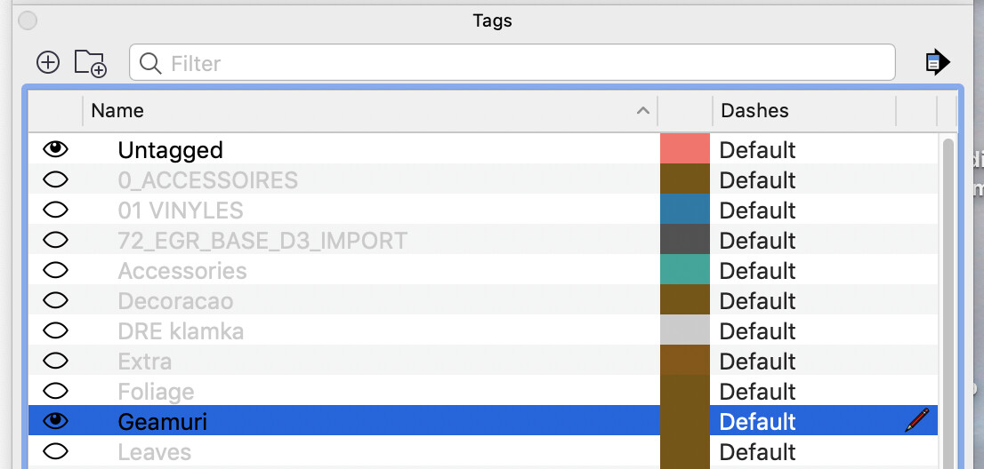Select the 72_EGR_BASE_D3_IMPORT tag
The height and width of the screenshot is (469, 984).
(x=262, y=241)
